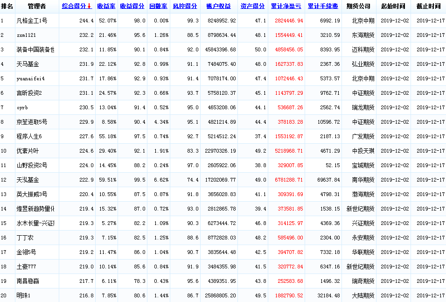Click futures company 大陆期货

click(x=363, y=296)
